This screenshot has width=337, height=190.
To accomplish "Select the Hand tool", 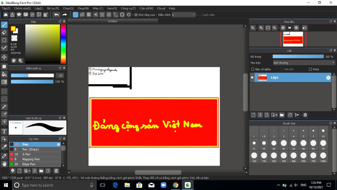I will tap(4, 164).
